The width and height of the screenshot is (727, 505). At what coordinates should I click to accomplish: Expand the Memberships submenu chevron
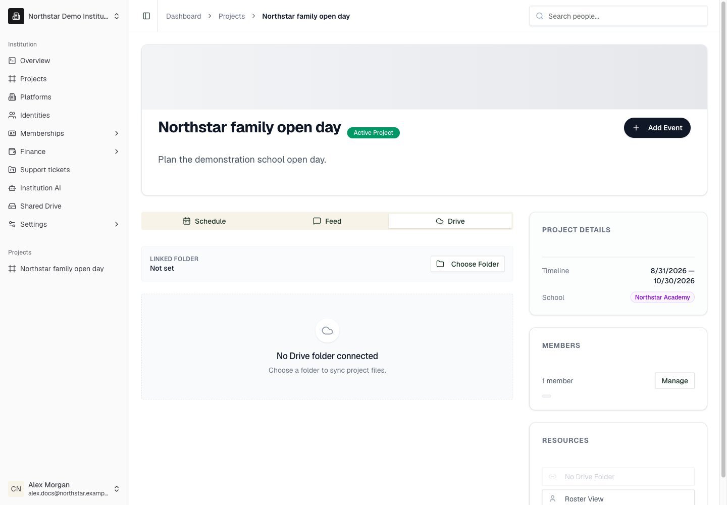tap(117, 133)
